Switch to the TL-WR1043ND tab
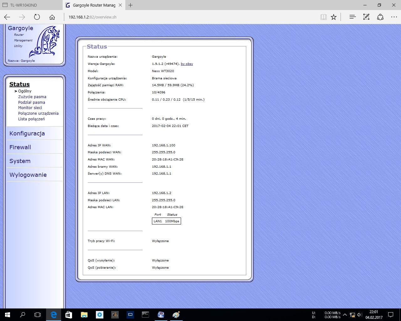This screenshot has width=401, height=321. (x=31, y=5)
